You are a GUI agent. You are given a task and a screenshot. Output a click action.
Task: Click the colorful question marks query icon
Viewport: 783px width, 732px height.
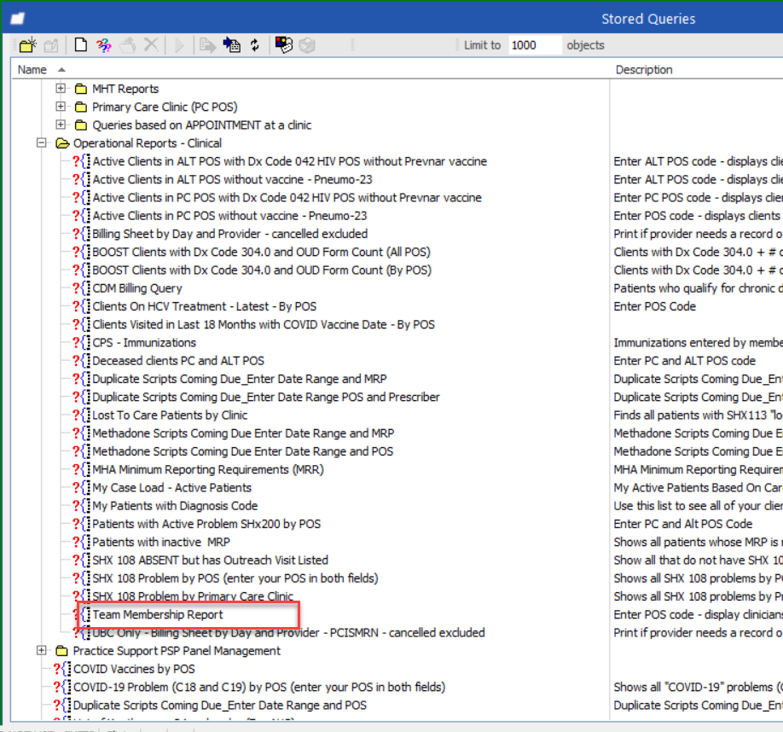tap(104, 45)
